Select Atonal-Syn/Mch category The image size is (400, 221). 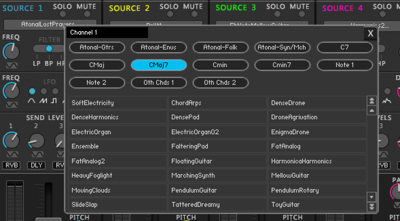[282, 48]
